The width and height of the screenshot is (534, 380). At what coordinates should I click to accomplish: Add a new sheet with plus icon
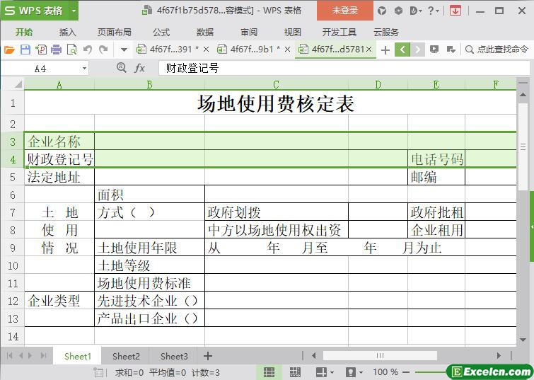tap(208, 356)
